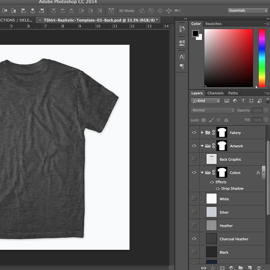Select the 3D slide mode icon
The image size is (270, 270).
(169, 11)
